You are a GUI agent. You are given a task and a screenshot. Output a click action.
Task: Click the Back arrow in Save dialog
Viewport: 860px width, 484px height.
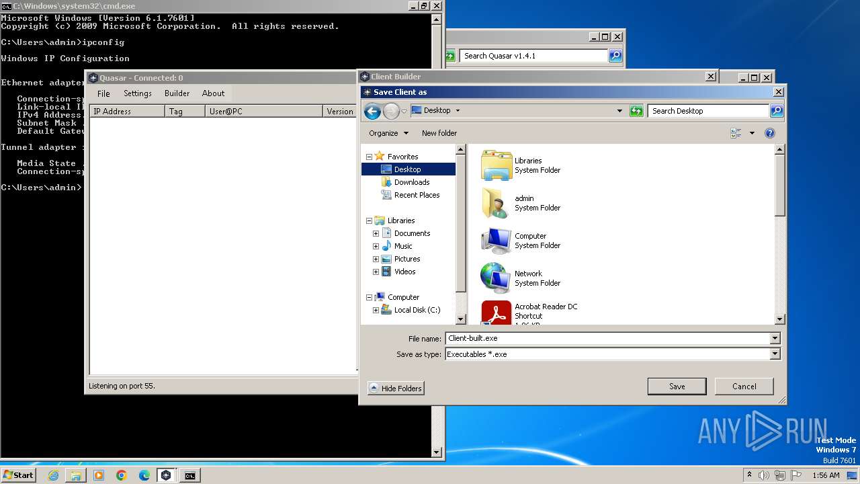pyautogui.click(x=372, y=111)
